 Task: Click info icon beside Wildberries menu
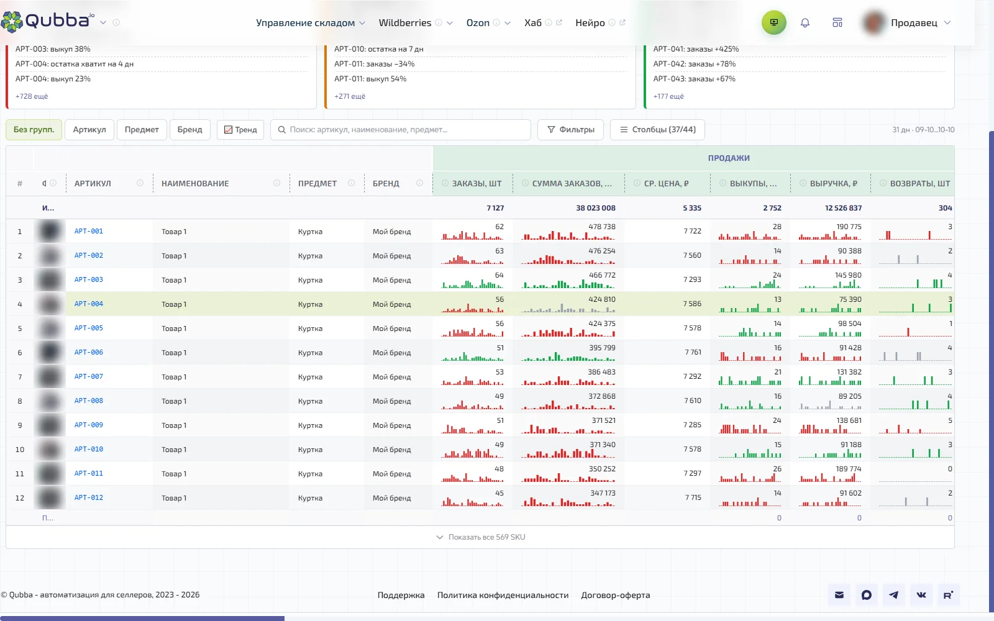439,22
